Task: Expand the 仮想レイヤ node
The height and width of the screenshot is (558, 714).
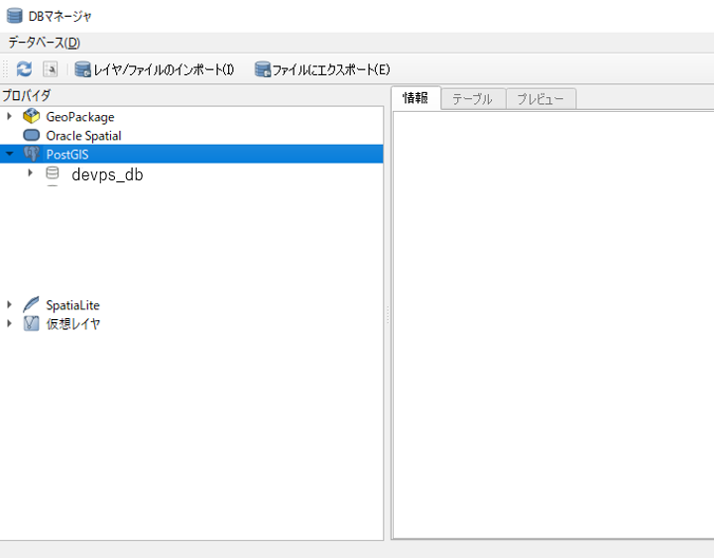Action: click(10, 324)
